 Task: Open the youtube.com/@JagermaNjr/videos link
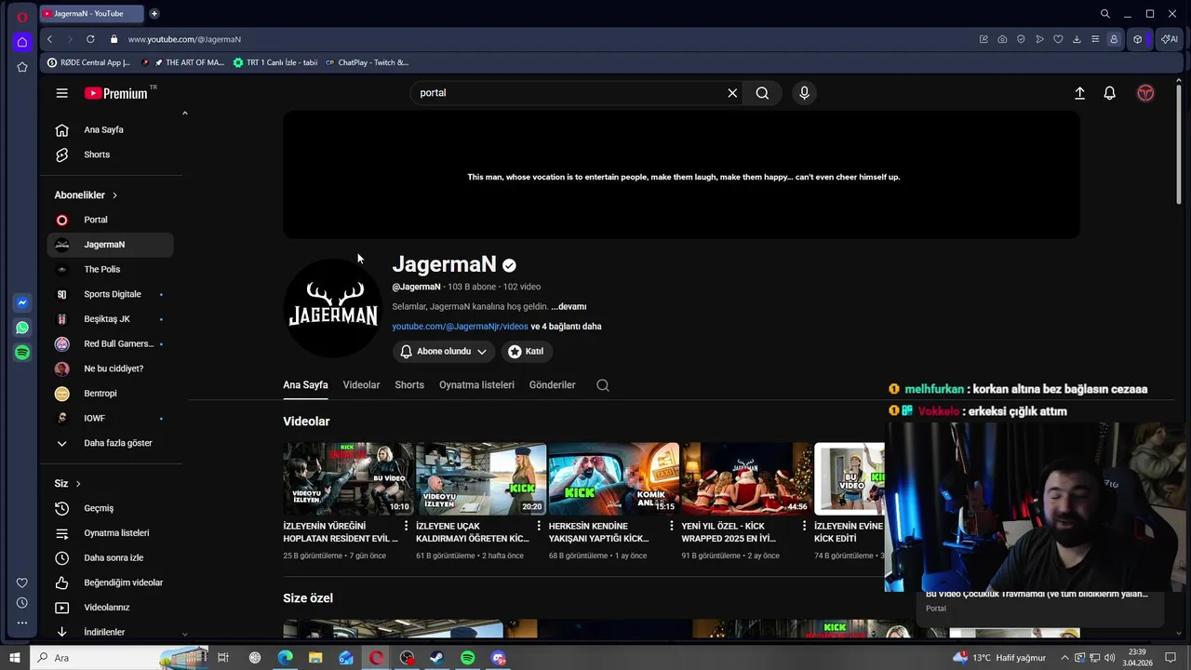[460, 327]
